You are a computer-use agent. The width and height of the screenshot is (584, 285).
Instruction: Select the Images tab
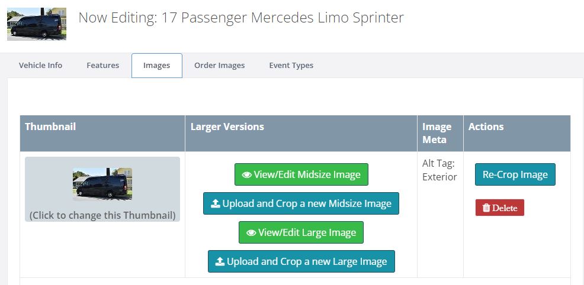click(157, 66)
